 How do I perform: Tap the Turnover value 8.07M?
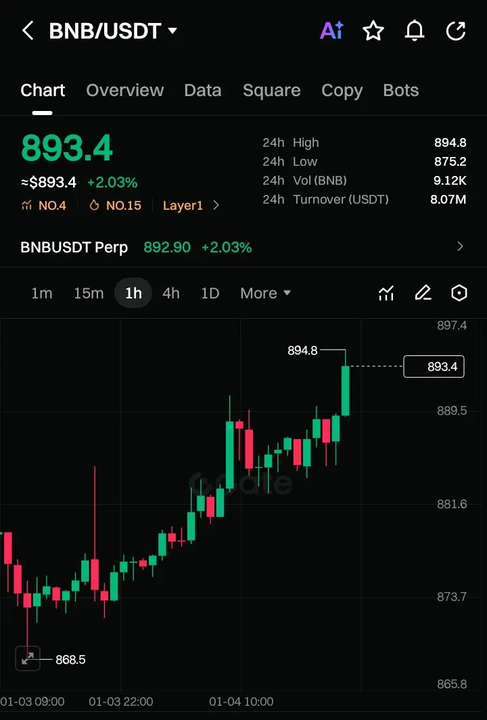(448, 199)
